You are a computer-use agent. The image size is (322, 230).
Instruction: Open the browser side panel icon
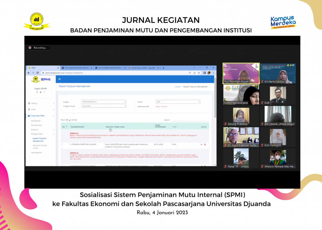tap(204, 73)
